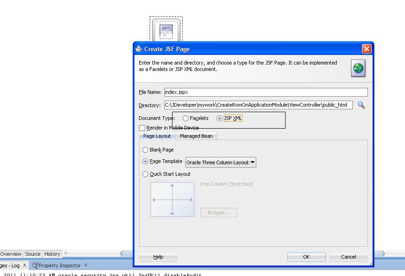Click the Help button
405x276 pixels.
pos(158,257)
